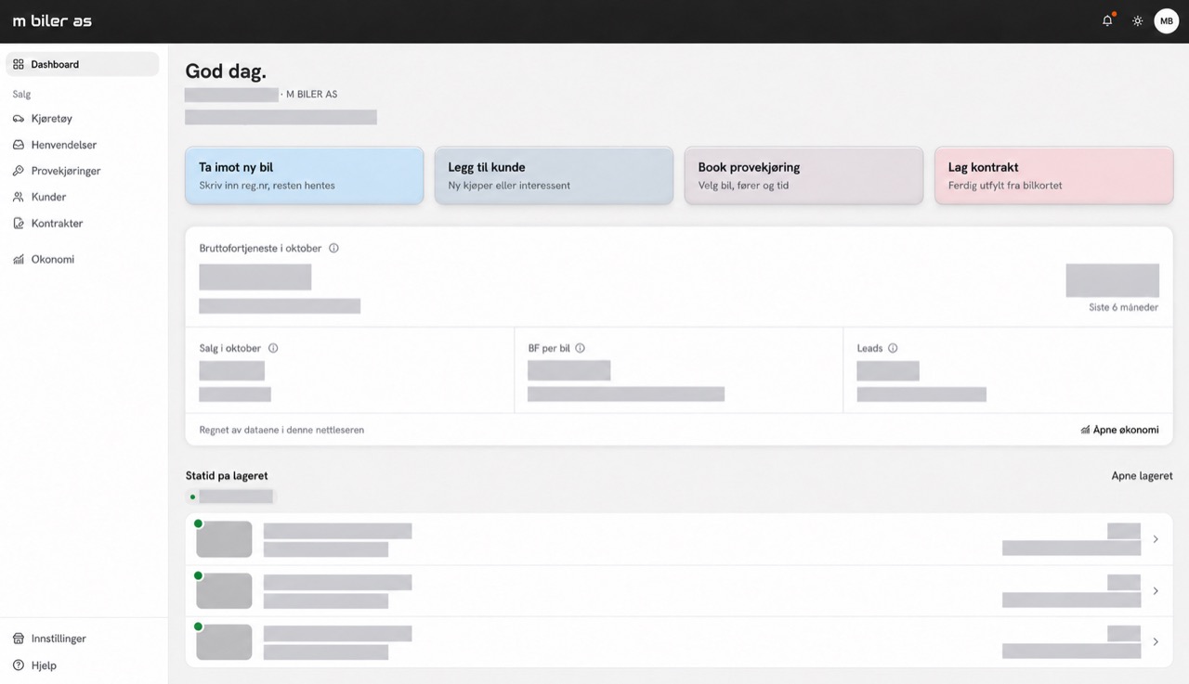Toggle the light/dark theme sun icon
1189x684 pixels.
click(1137, 20)
